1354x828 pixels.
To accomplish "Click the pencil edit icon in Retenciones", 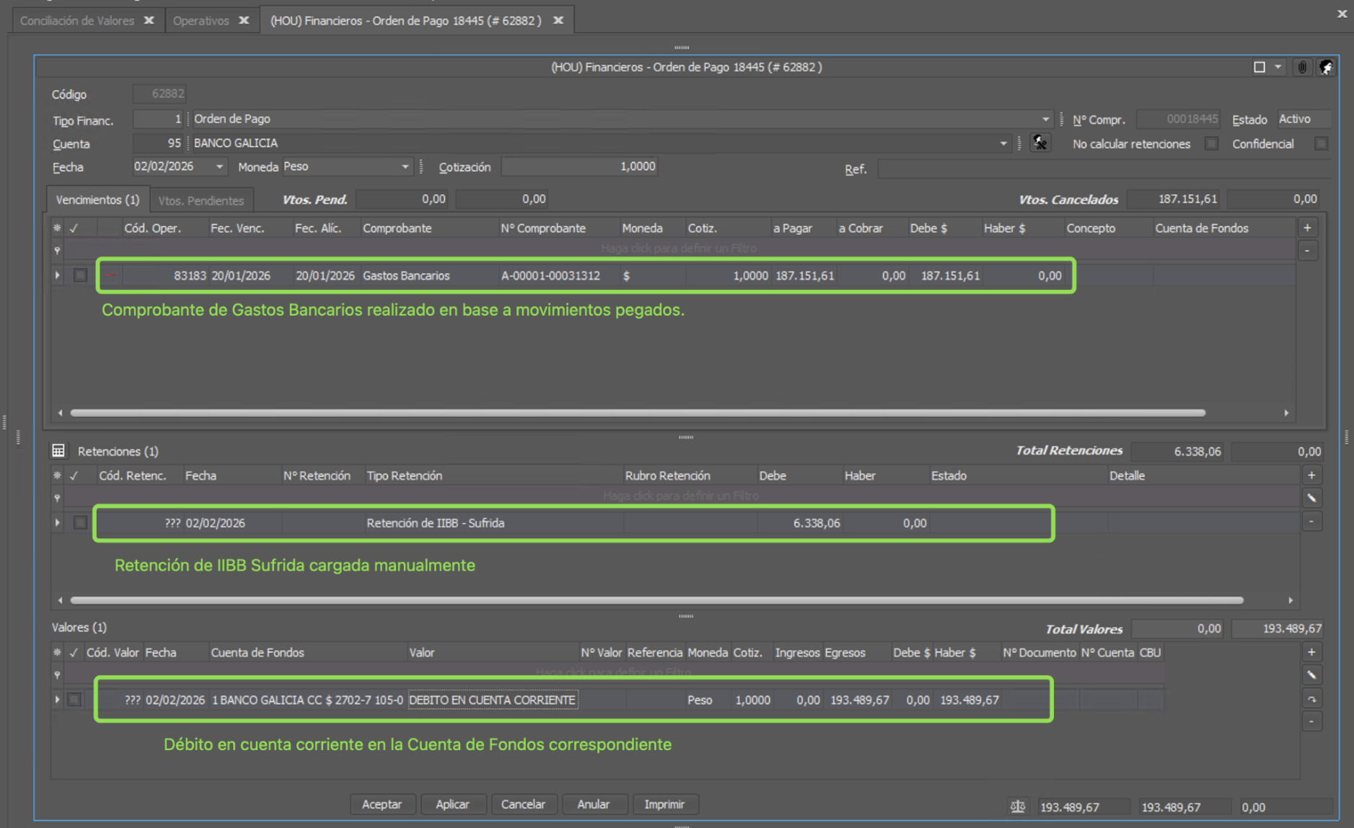I will pyautogui.click(x=1311, y=498).
